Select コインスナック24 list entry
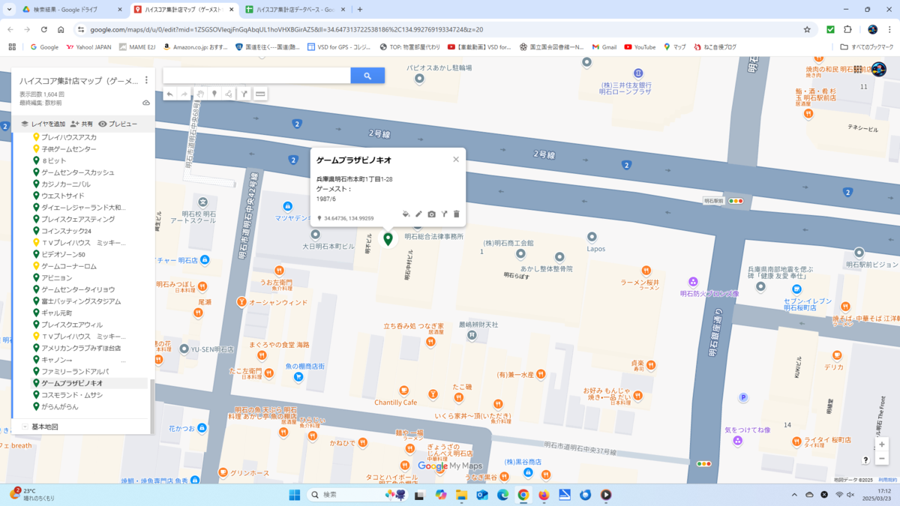Viewport: 900px width, 506px height. 66,231
